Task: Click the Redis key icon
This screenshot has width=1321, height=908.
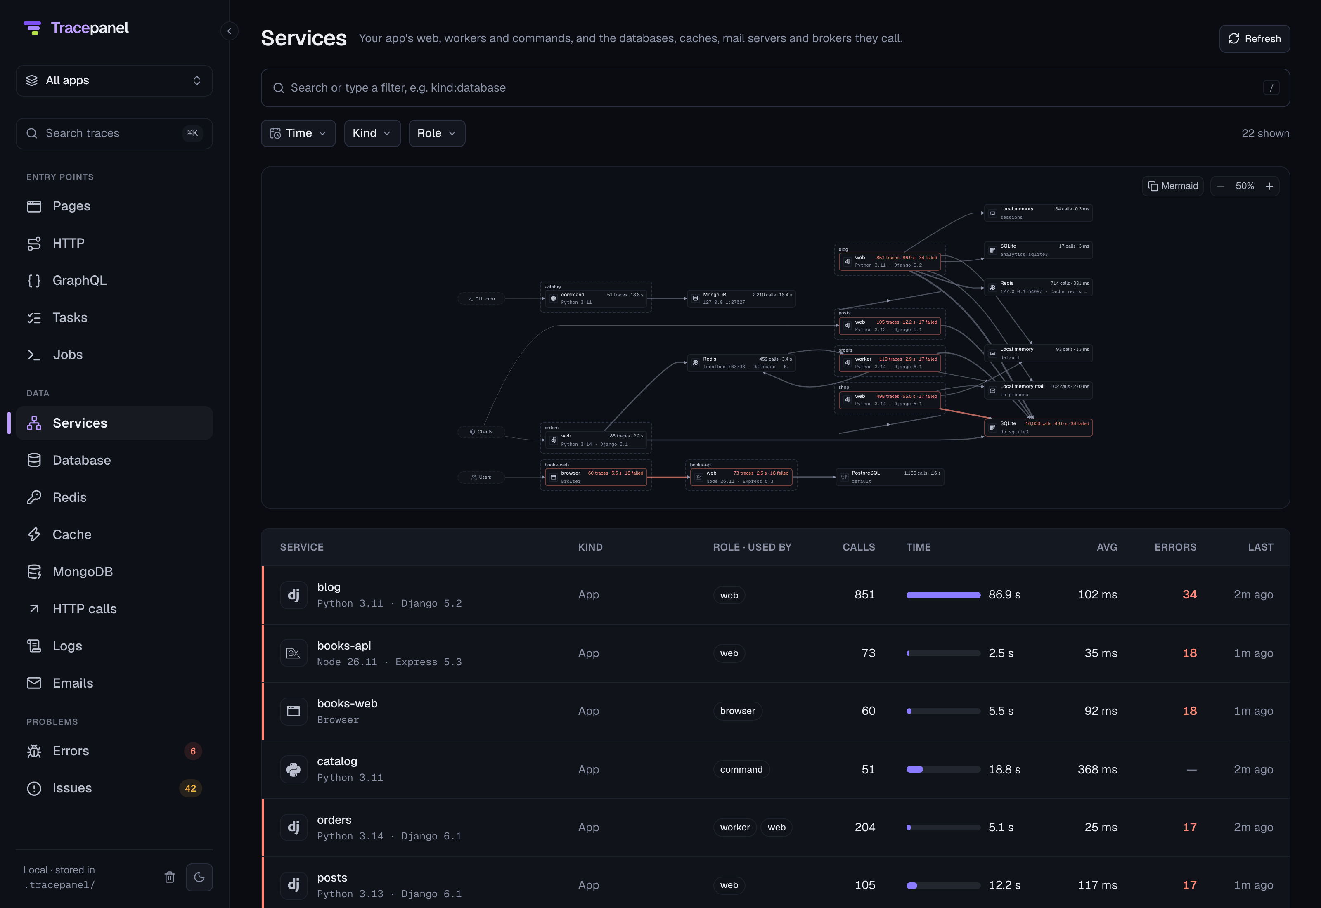Action: (34, 498)
